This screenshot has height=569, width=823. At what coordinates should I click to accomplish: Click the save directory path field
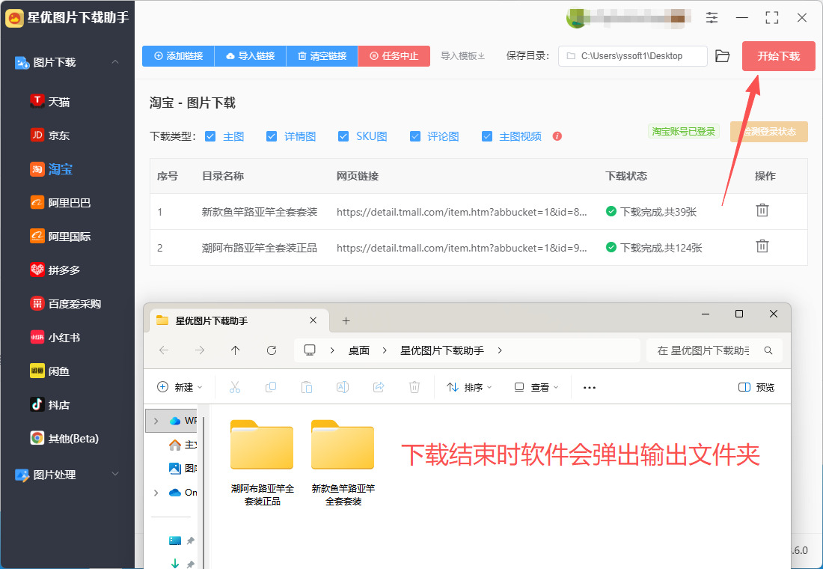click(632, 55)
